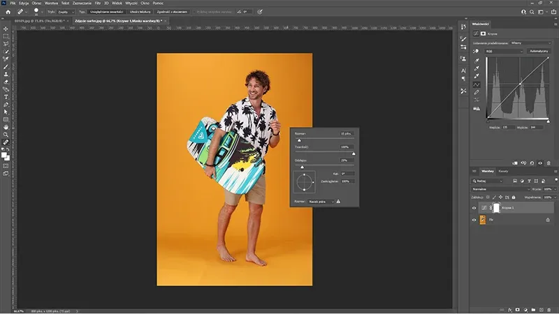
Task: Click the add layer mask icon
Action: (518, 310)
